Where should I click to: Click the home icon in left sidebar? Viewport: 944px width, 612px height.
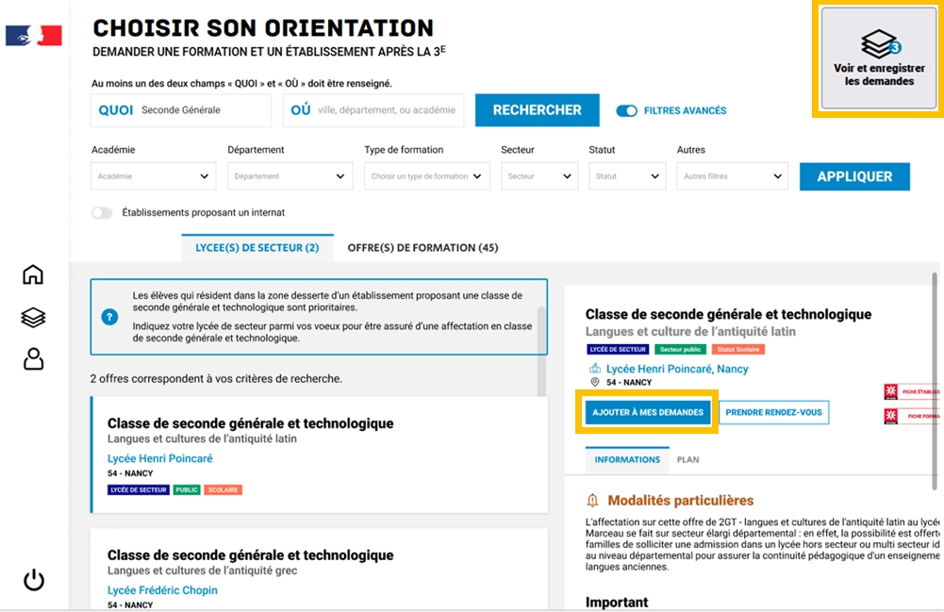tap(33, 274)
